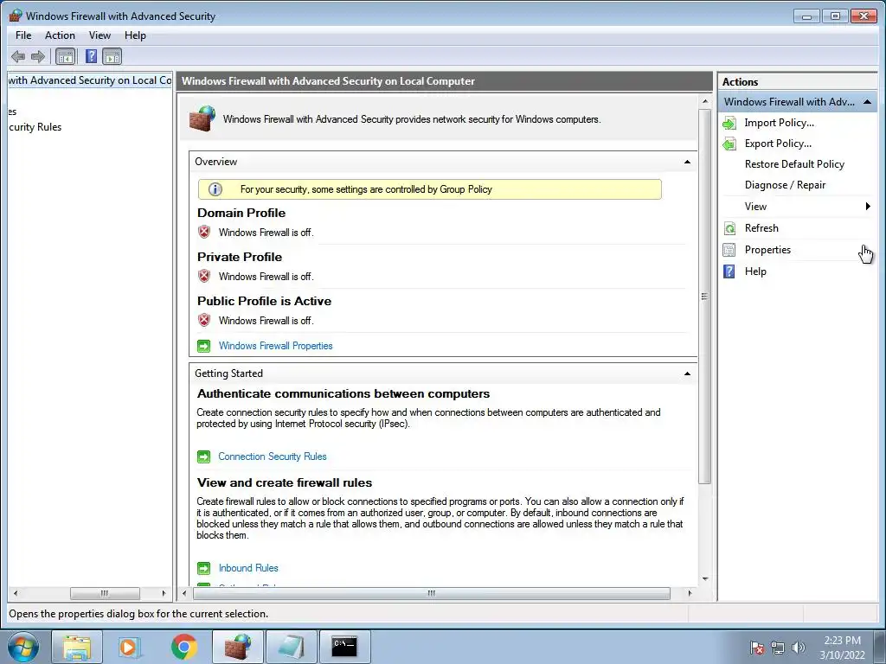Click the Public Profile red shield icon
The width and height of the screenshot is (886, 664).
(x=204, y=320)
